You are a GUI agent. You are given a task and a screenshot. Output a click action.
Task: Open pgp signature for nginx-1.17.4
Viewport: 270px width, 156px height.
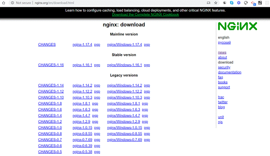[x=97, y=45]
